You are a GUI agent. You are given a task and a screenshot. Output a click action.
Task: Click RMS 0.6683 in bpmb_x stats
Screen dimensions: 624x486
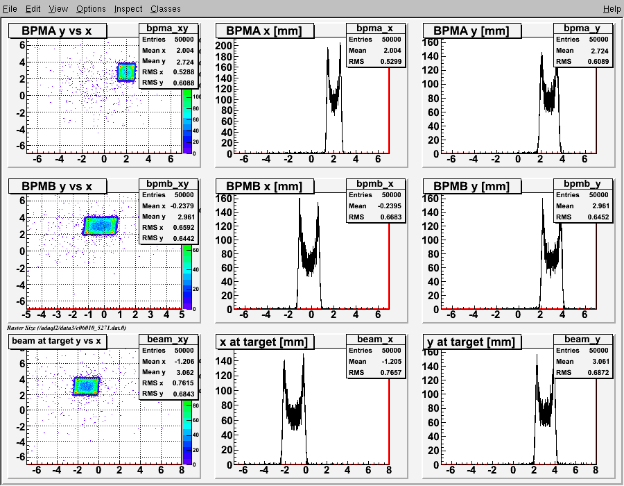[x=375, y=217]
